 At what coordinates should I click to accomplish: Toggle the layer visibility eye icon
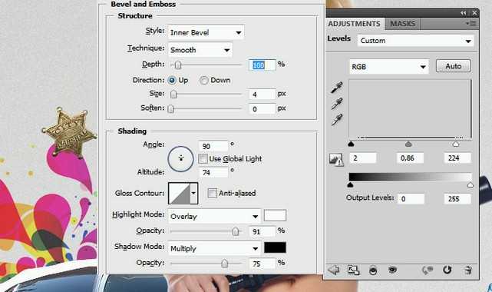point(392,270)
